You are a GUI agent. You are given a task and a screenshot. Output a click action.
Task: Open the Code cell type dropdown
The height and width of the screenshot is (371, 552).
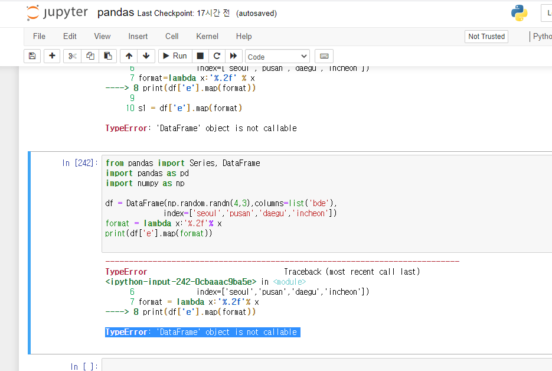pos(277,56)
